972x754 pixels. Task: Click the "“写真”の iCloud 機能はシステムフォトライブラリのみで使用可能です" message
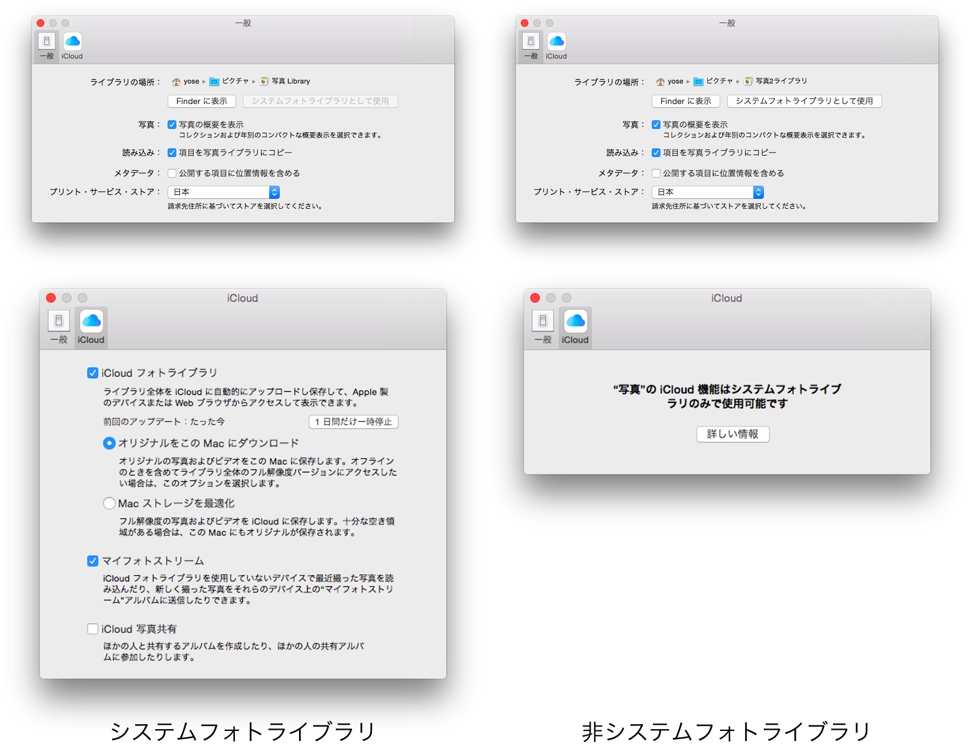[x=727, y=396]
